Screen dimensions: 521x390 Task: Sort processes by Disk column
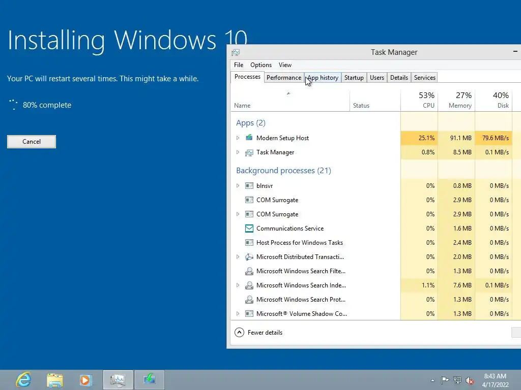click(494, 101)
